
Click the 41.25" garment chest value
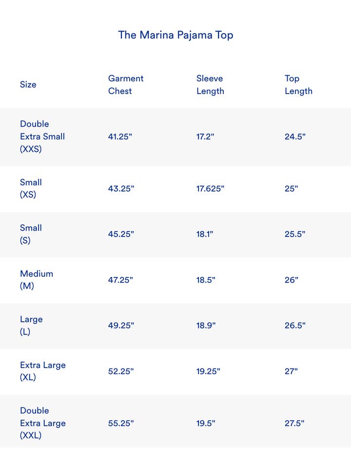120,136
